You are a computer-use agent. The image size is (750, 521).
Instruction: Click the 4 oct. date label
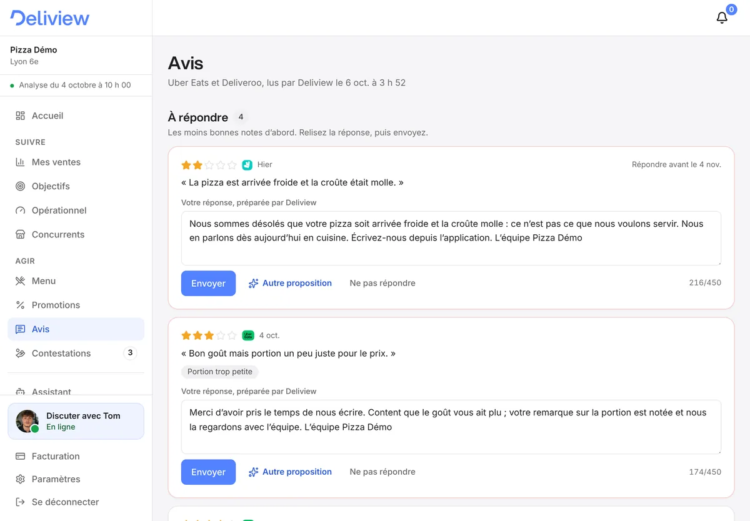pos(269,335)
